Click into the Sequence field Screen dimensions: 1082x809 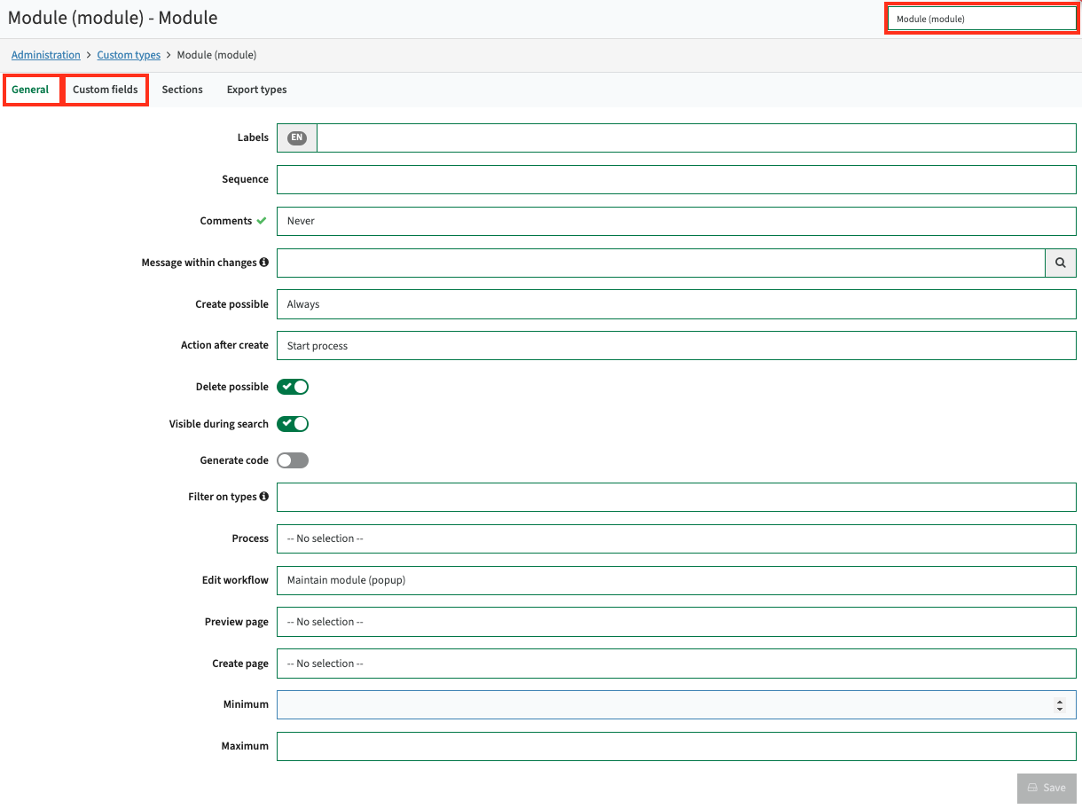point(677,179)
